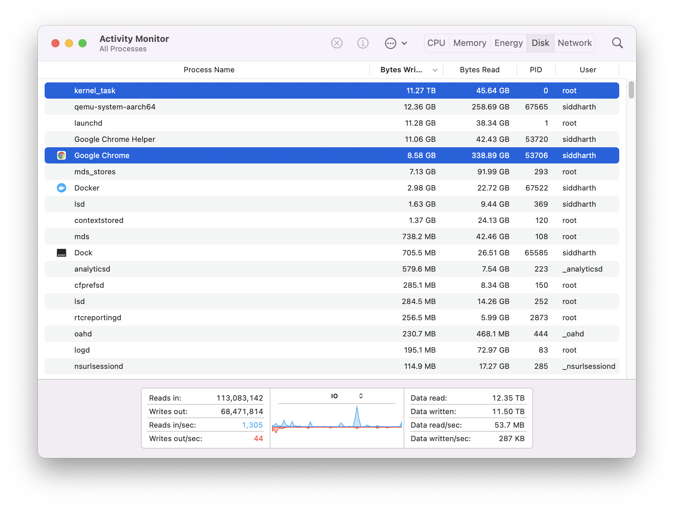
Task: Switch to the Network tab
Action: pos(575,43)
